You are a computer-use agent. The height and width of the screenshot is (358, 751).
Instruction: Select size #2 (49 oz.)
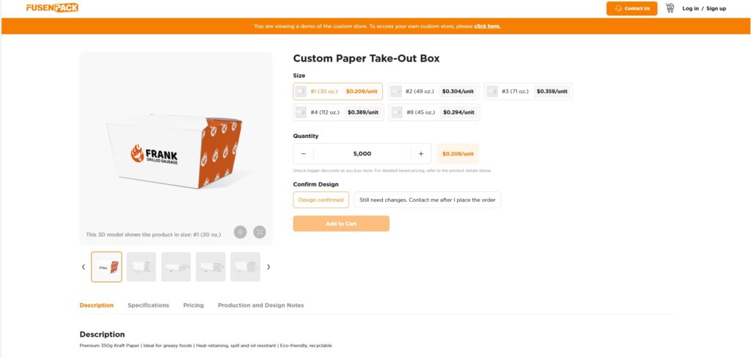[433, 92]
